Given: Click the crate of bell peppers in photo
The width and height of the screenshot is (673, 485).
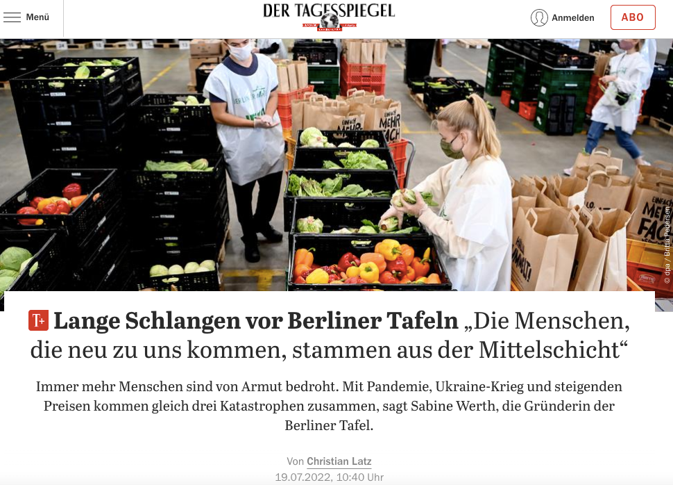Looking at the screenshot, I should point(369,262).
